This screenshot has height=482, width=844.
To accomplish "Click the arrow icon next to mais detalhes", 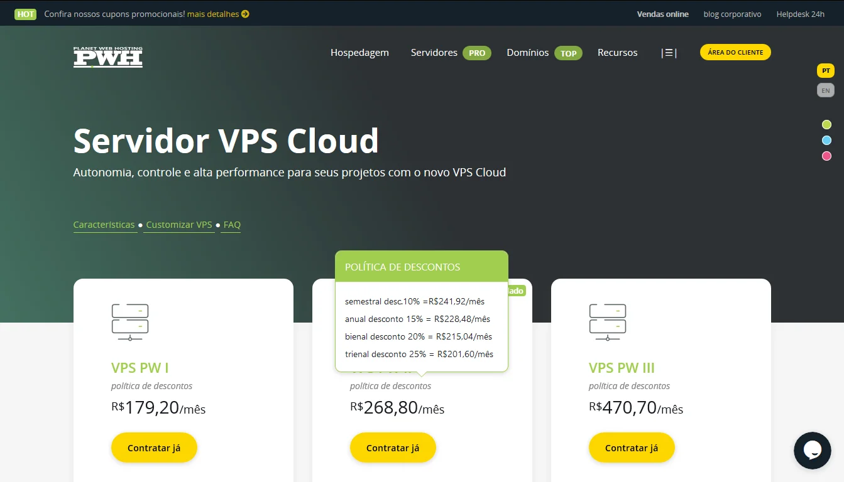I will click(x=245, y=14).
